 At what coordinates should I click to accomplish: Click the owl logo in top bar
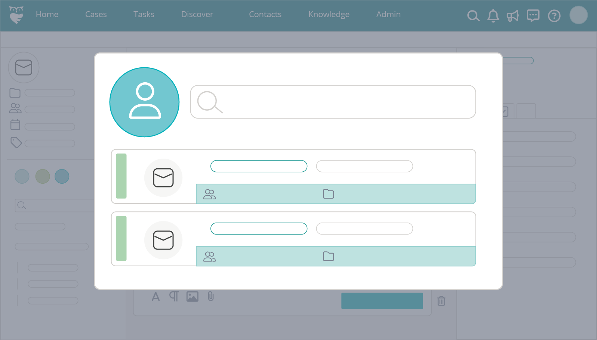coord(16,15)
